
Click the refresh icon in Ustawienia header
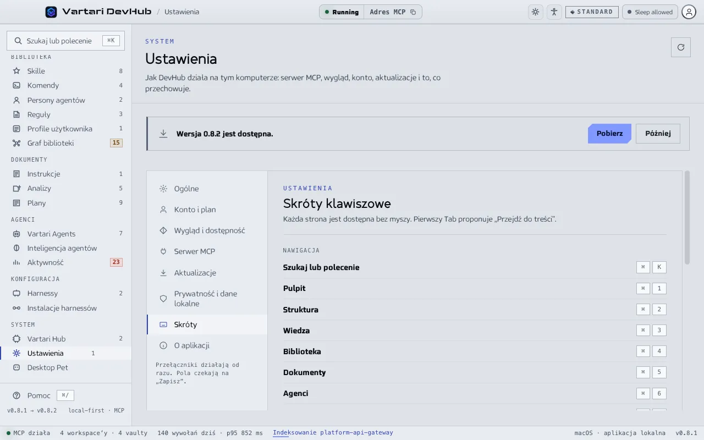coord(681,47)
